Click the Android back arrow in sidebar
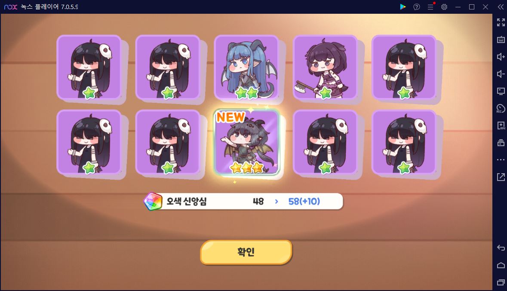Screen dimensions: 507x291 501,248
